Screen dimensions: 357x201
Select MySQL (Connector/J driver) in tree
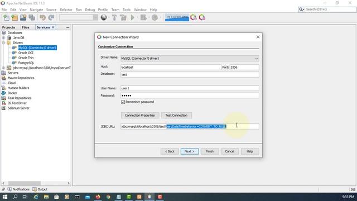tap(37, 47)
